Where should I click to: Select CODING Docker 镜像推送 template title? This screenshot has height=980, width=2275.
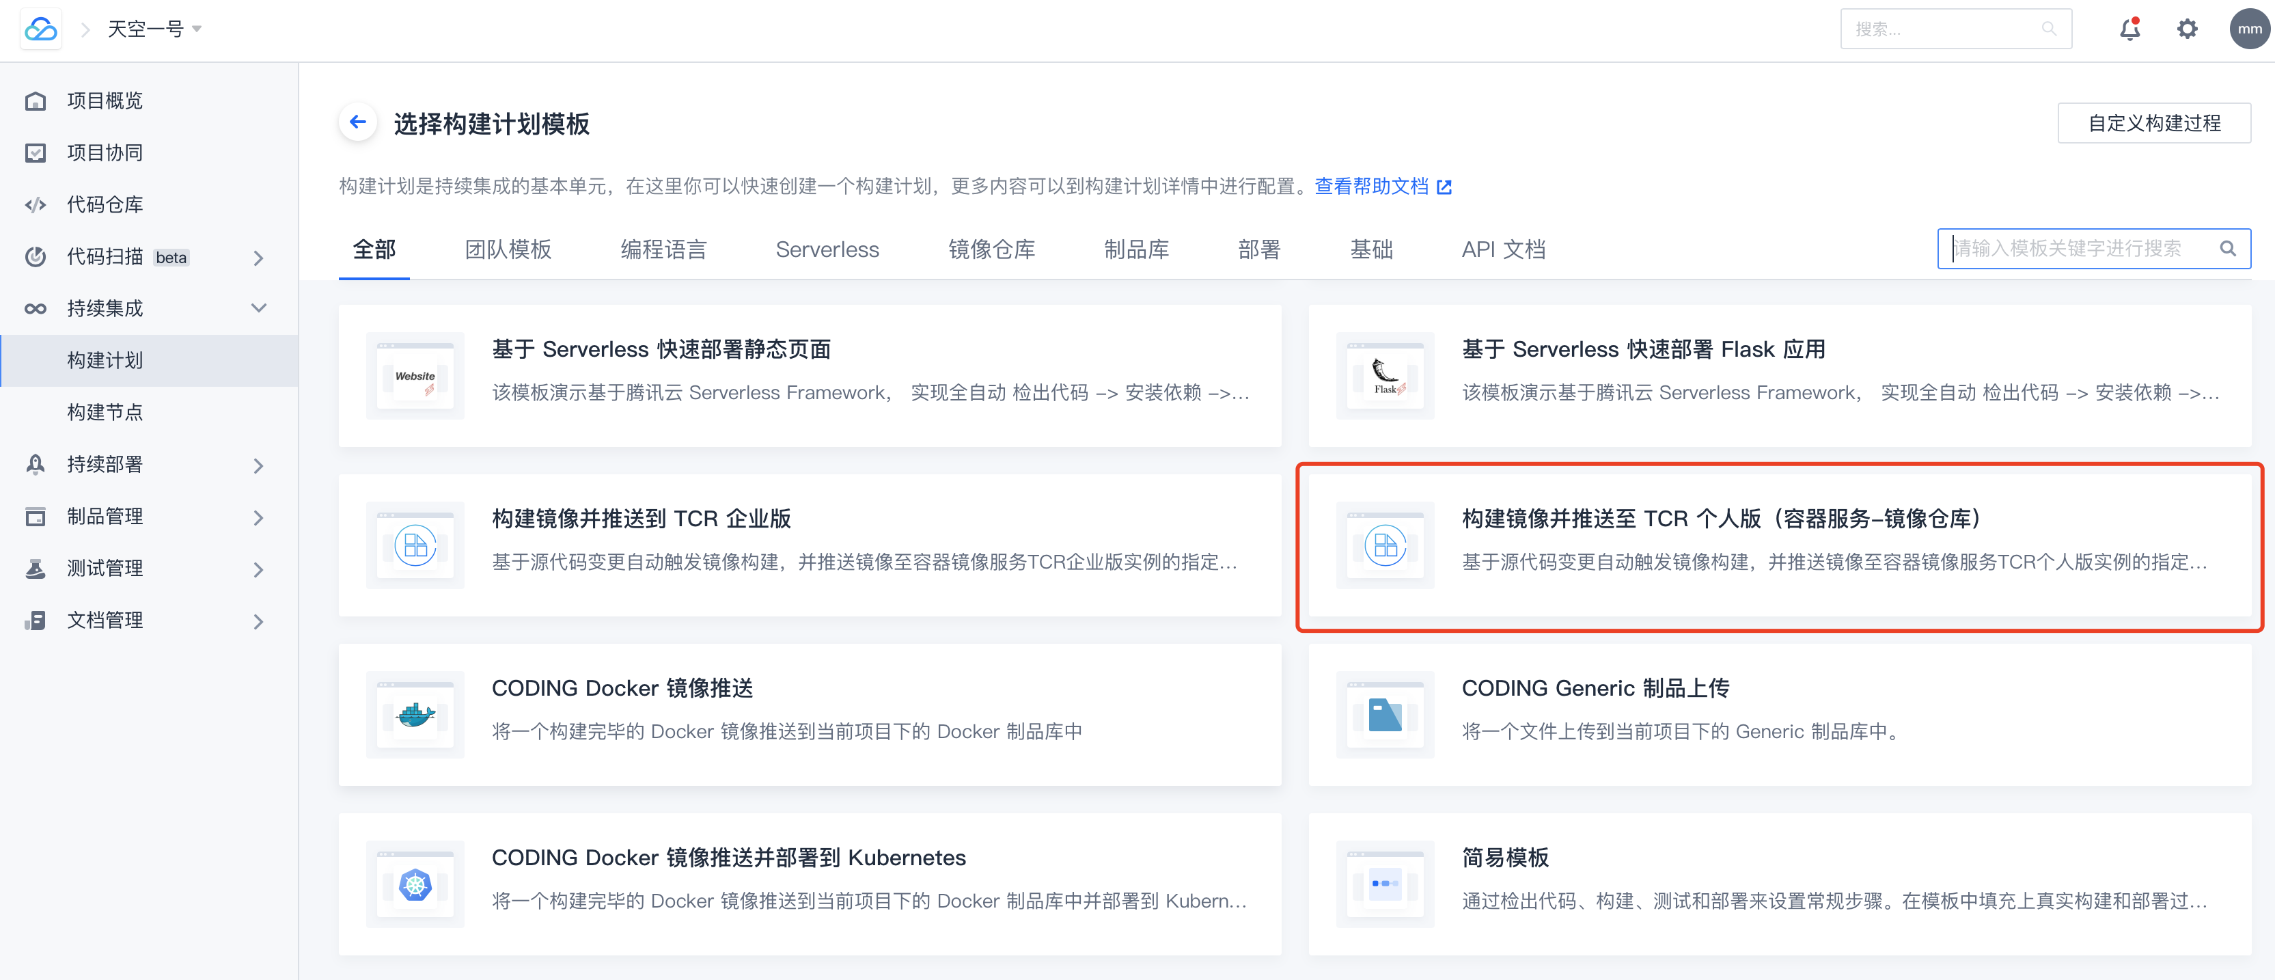622,690
